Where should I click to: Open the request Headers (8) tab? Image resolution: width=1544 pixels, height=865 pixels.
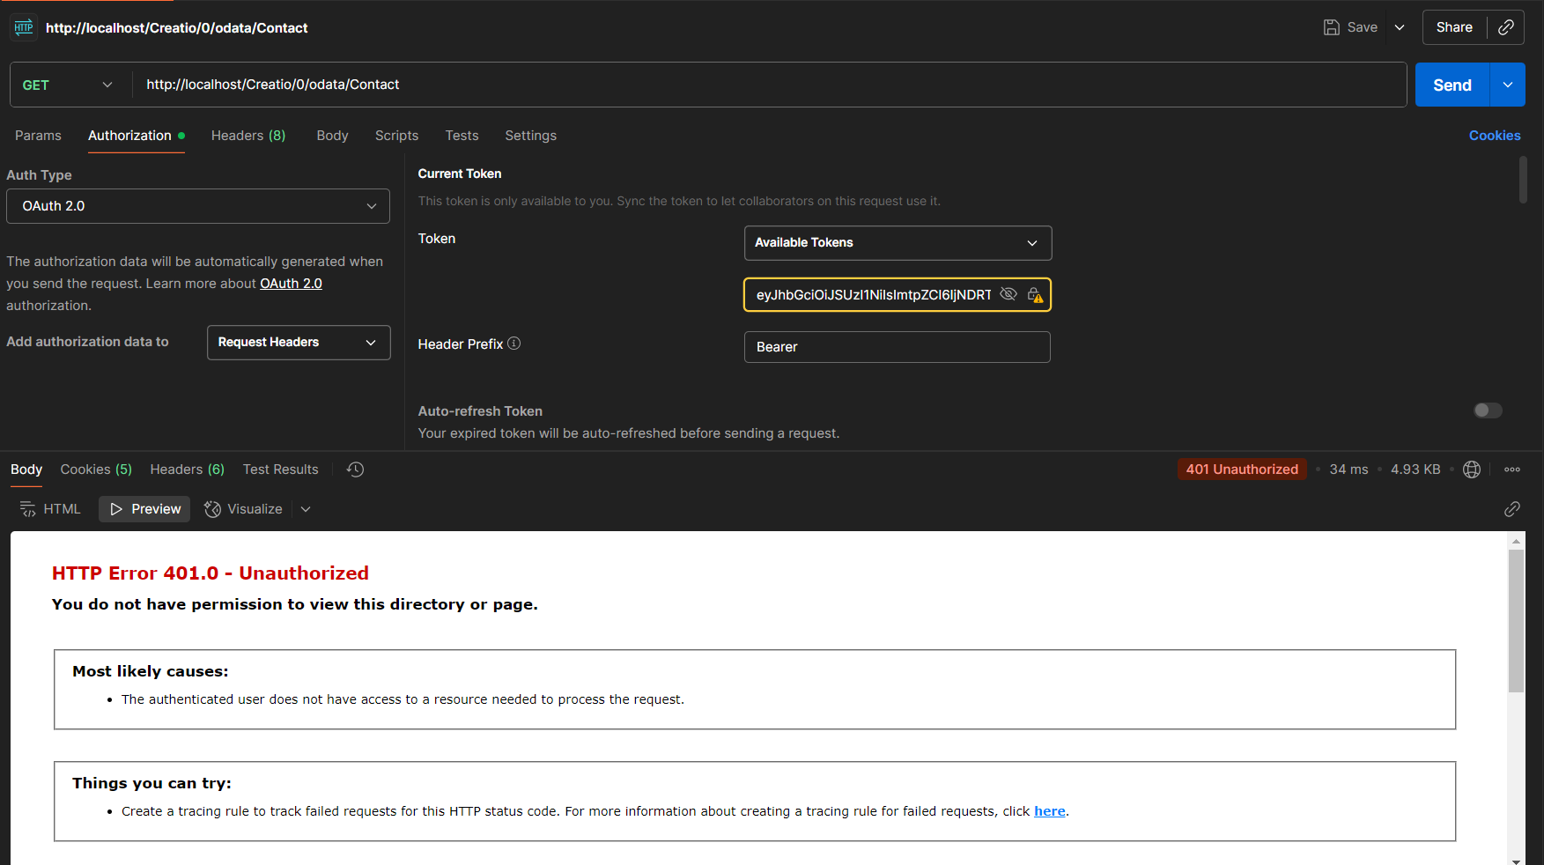point(248,136)
